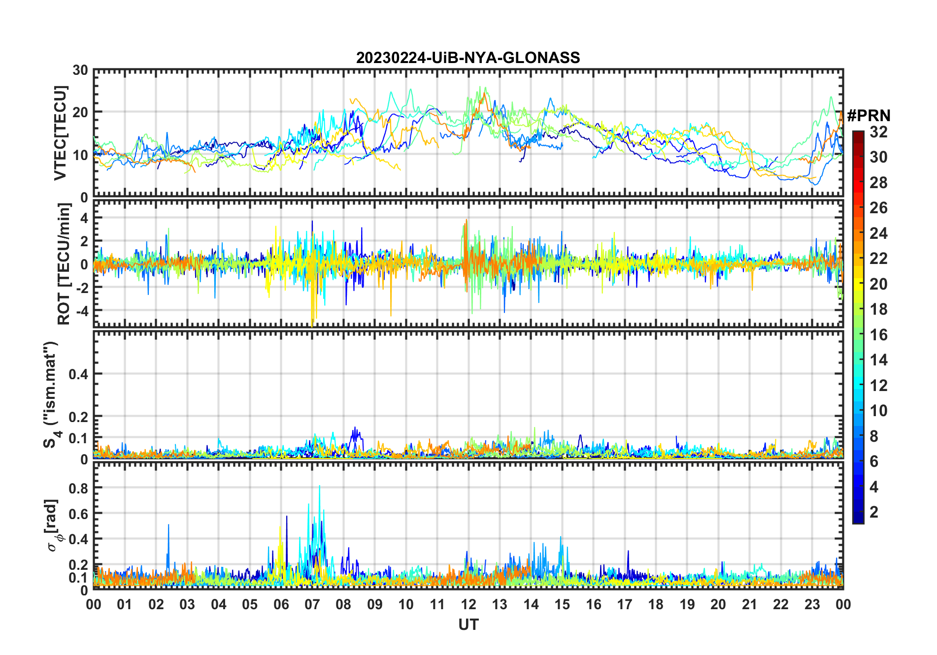937x655 pixels.
Task: Click the PRN colorbar gradient strip
Action: click(x=858, y=327)
